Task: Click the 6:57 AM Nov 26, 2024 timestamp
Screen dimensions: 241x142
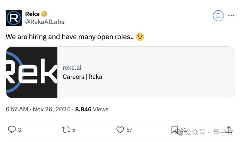Action: click(38, 109)
